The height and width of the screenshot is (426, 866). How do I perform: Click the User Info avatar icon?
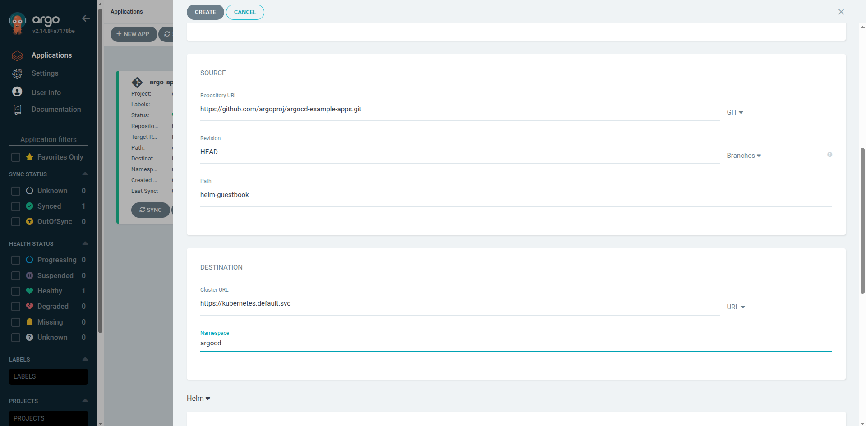pos(17,92)
